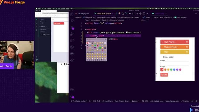This screenshot has width=199, height=112.
Task: Toggle the selected red color checkbox swatch
Action: [162, 70]
